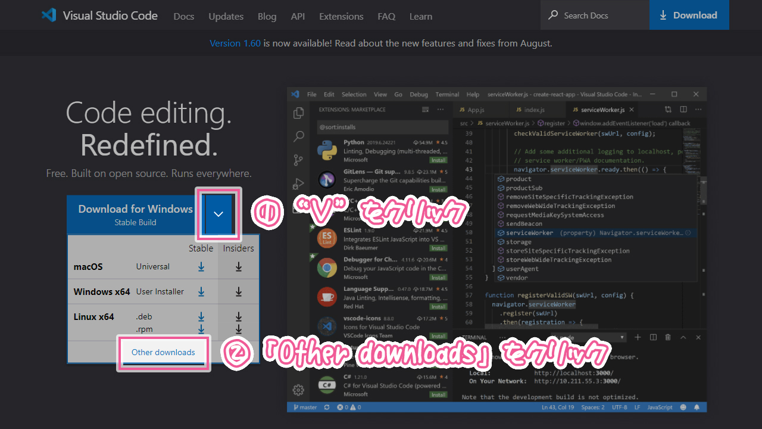
Task: Open Selection menu in editor preview
Action: (354, 95)
